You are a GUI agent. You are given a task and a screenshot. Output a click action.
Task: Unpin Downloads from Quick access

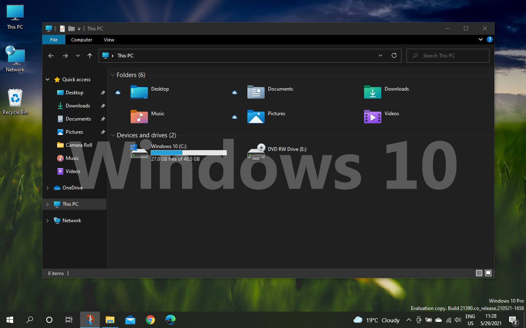103,105
